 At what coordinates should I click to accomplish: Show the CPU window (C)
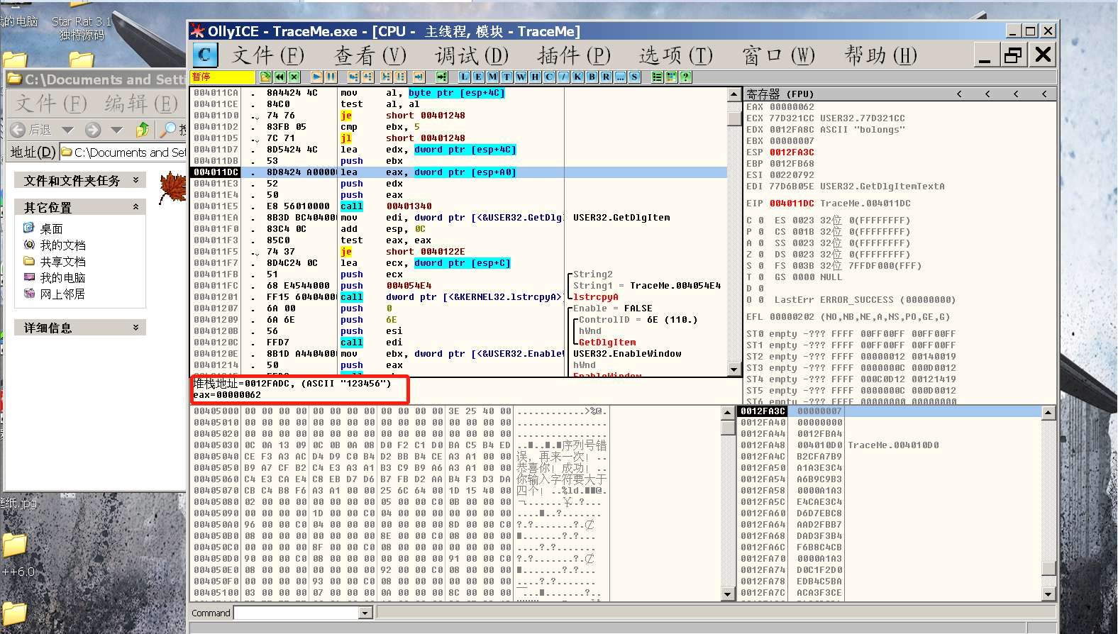[550, 77]
